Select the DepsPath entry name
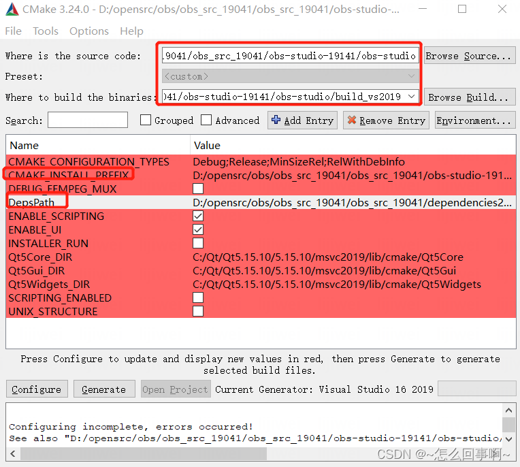Screen dimensions: 520x467 pyautogui.click(x=31, y=202)
